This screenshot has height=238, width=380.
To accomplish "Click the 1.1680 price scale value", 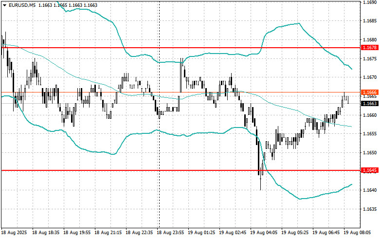I will [x=370, y=39].
